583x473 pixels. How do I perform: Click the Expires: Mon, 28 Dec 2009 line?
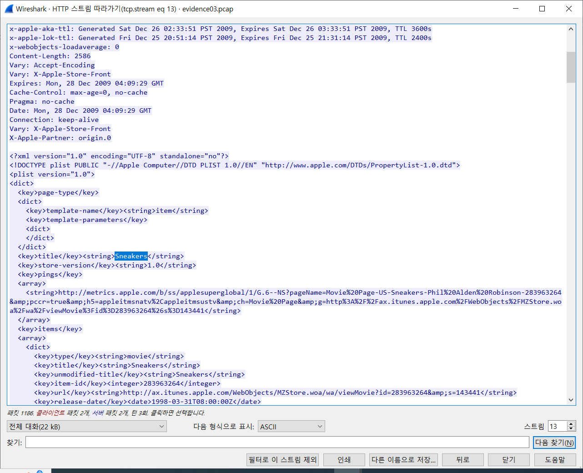(86, 83)
